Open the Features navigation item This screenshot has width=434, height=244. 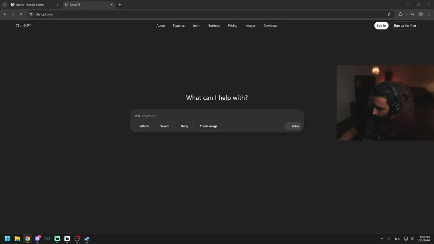(x=179, y=26)
